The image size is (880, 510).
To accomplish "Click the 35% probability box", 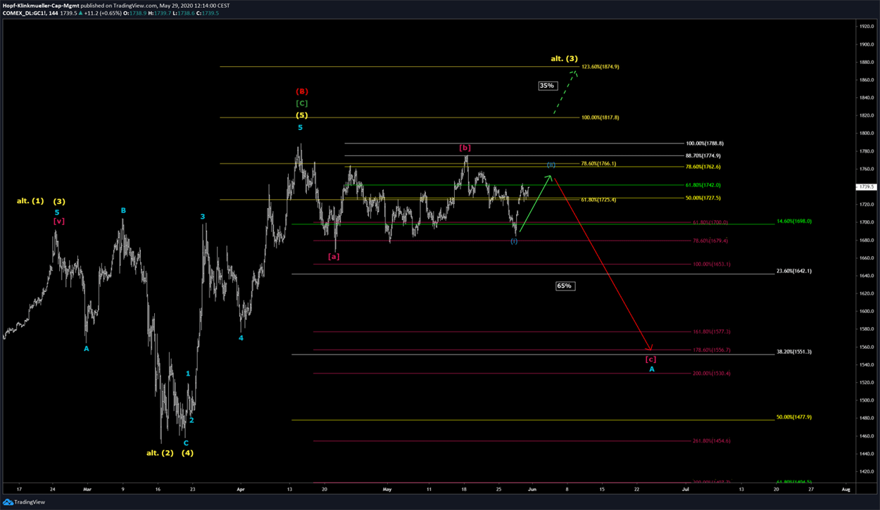I will pos(546,86).
